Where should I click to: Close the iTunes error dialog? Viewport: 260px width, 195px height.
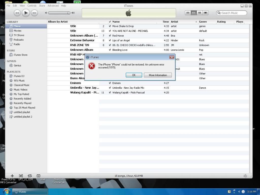click(172, 57)
